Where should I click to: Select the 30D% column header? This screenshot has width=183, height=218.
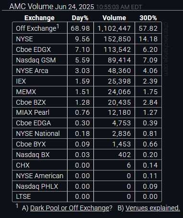[x=148, y=18]
